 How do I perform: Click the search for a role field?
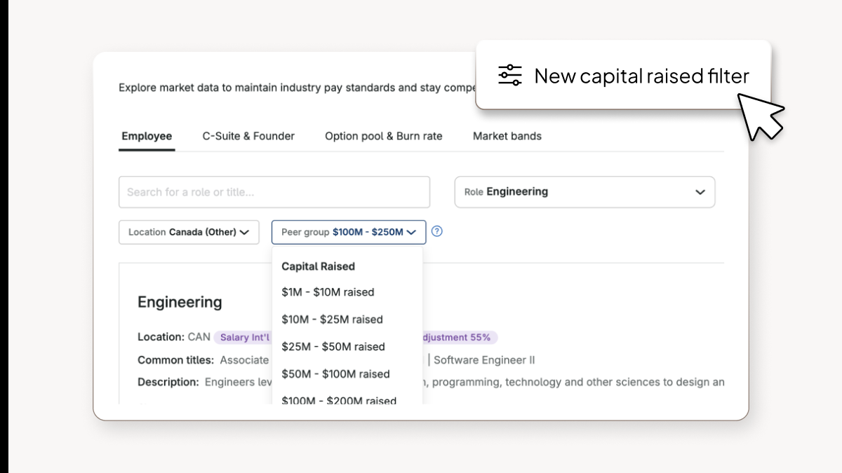click(274, 191)
